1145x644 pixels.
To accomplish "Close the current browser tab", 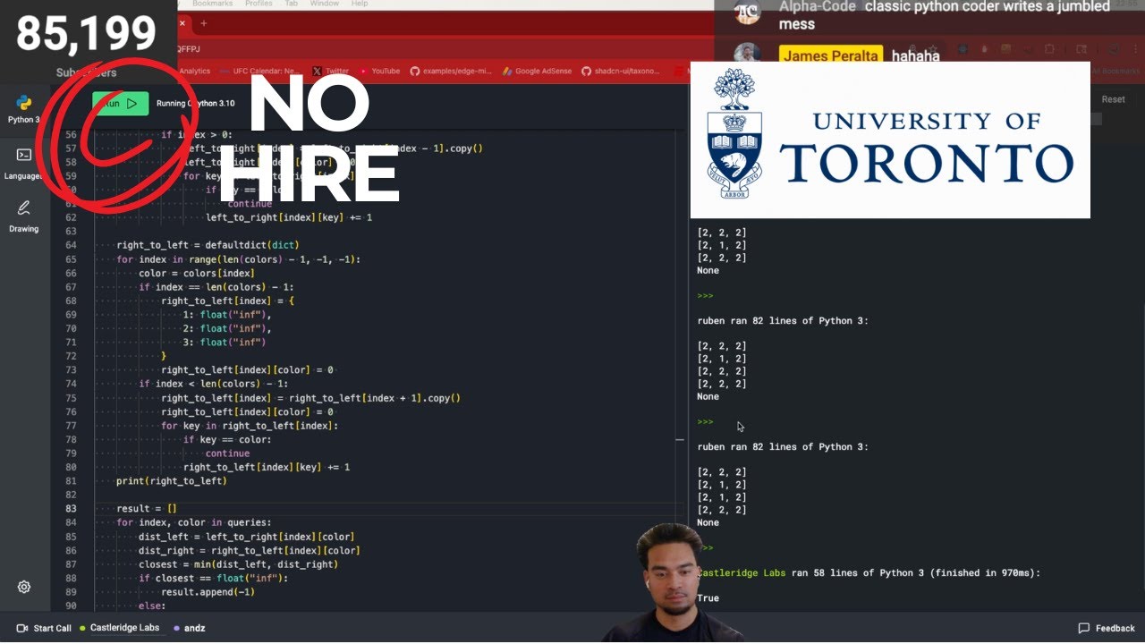I will coord(182,23).
